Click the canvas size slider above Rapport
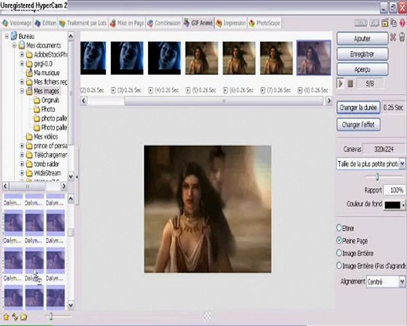 [x=377, y=177]
